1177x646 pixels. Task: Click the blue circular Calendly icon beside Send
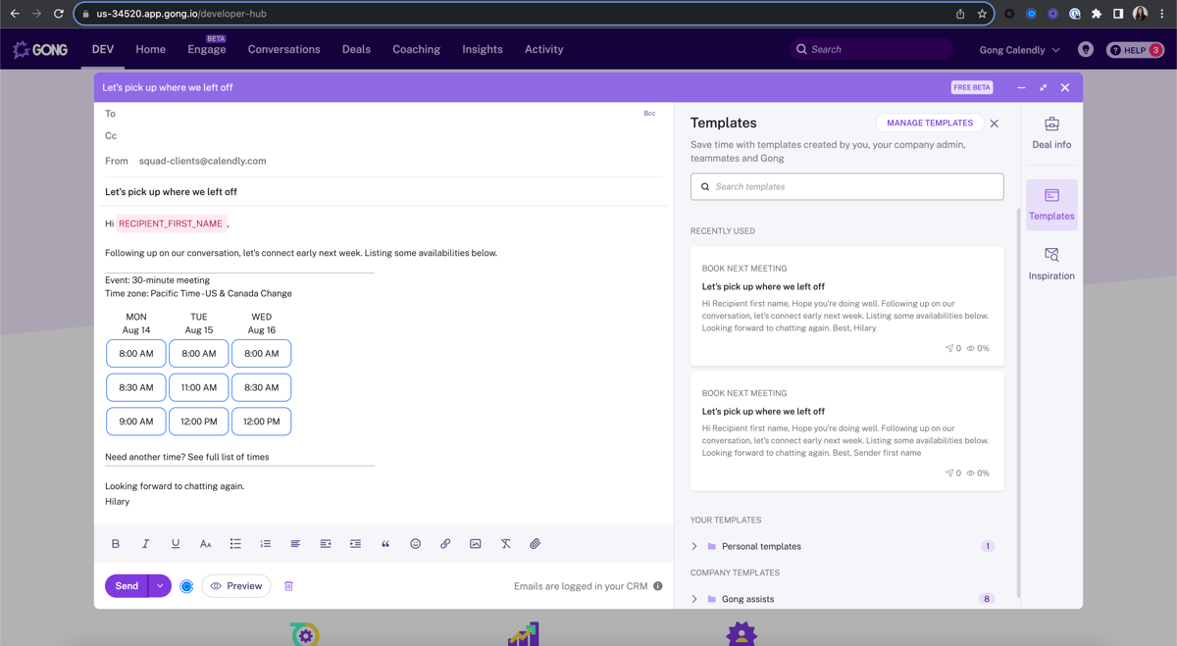pos(186,586)
